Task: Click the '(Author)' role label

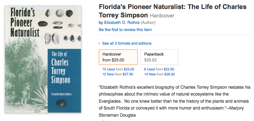Action: (x=148, y=22)
